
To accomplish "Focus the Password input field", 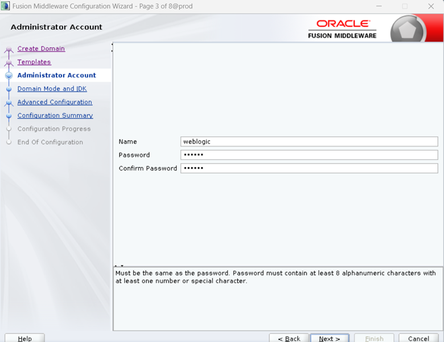I will 309,155.
